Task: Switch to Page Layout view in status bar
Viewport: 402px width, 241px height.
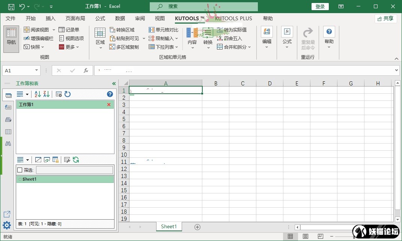Action: click(305, 236)
